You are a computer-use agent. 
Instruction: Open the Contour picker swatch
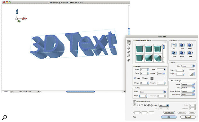[x=192, y=74]
